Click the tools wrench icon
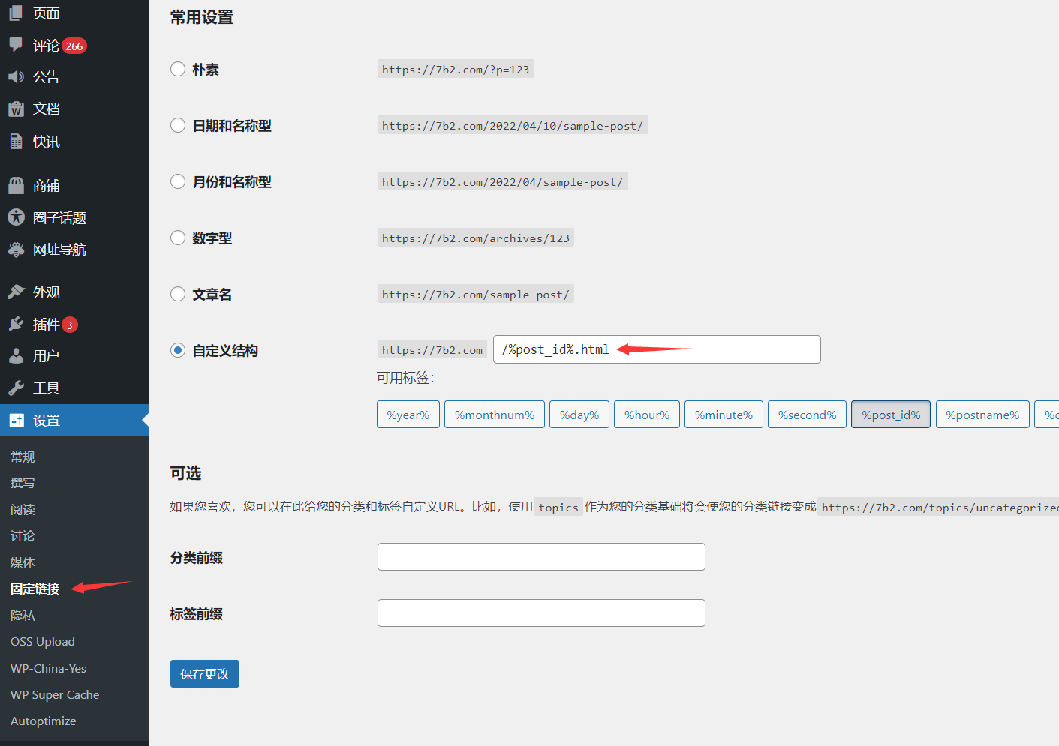The width and height of the screenshot is (1059, 746). click(16, 388)
